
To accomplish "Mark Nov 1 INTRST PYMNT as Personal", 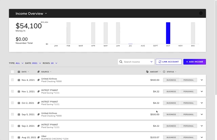I will [189, 91].
